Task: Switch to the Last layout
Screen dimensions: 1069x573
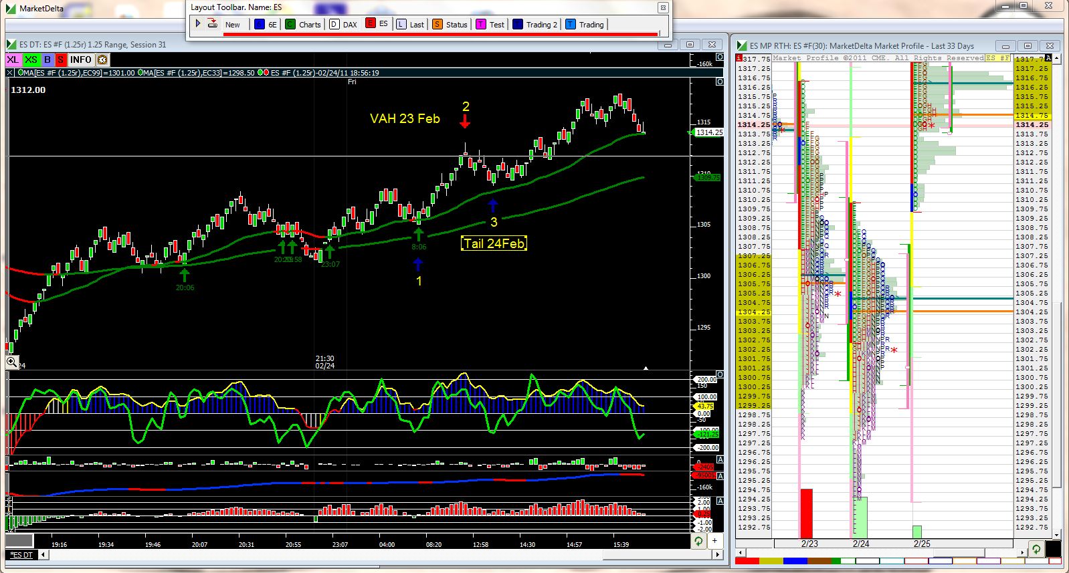Action: click(417, 24)
